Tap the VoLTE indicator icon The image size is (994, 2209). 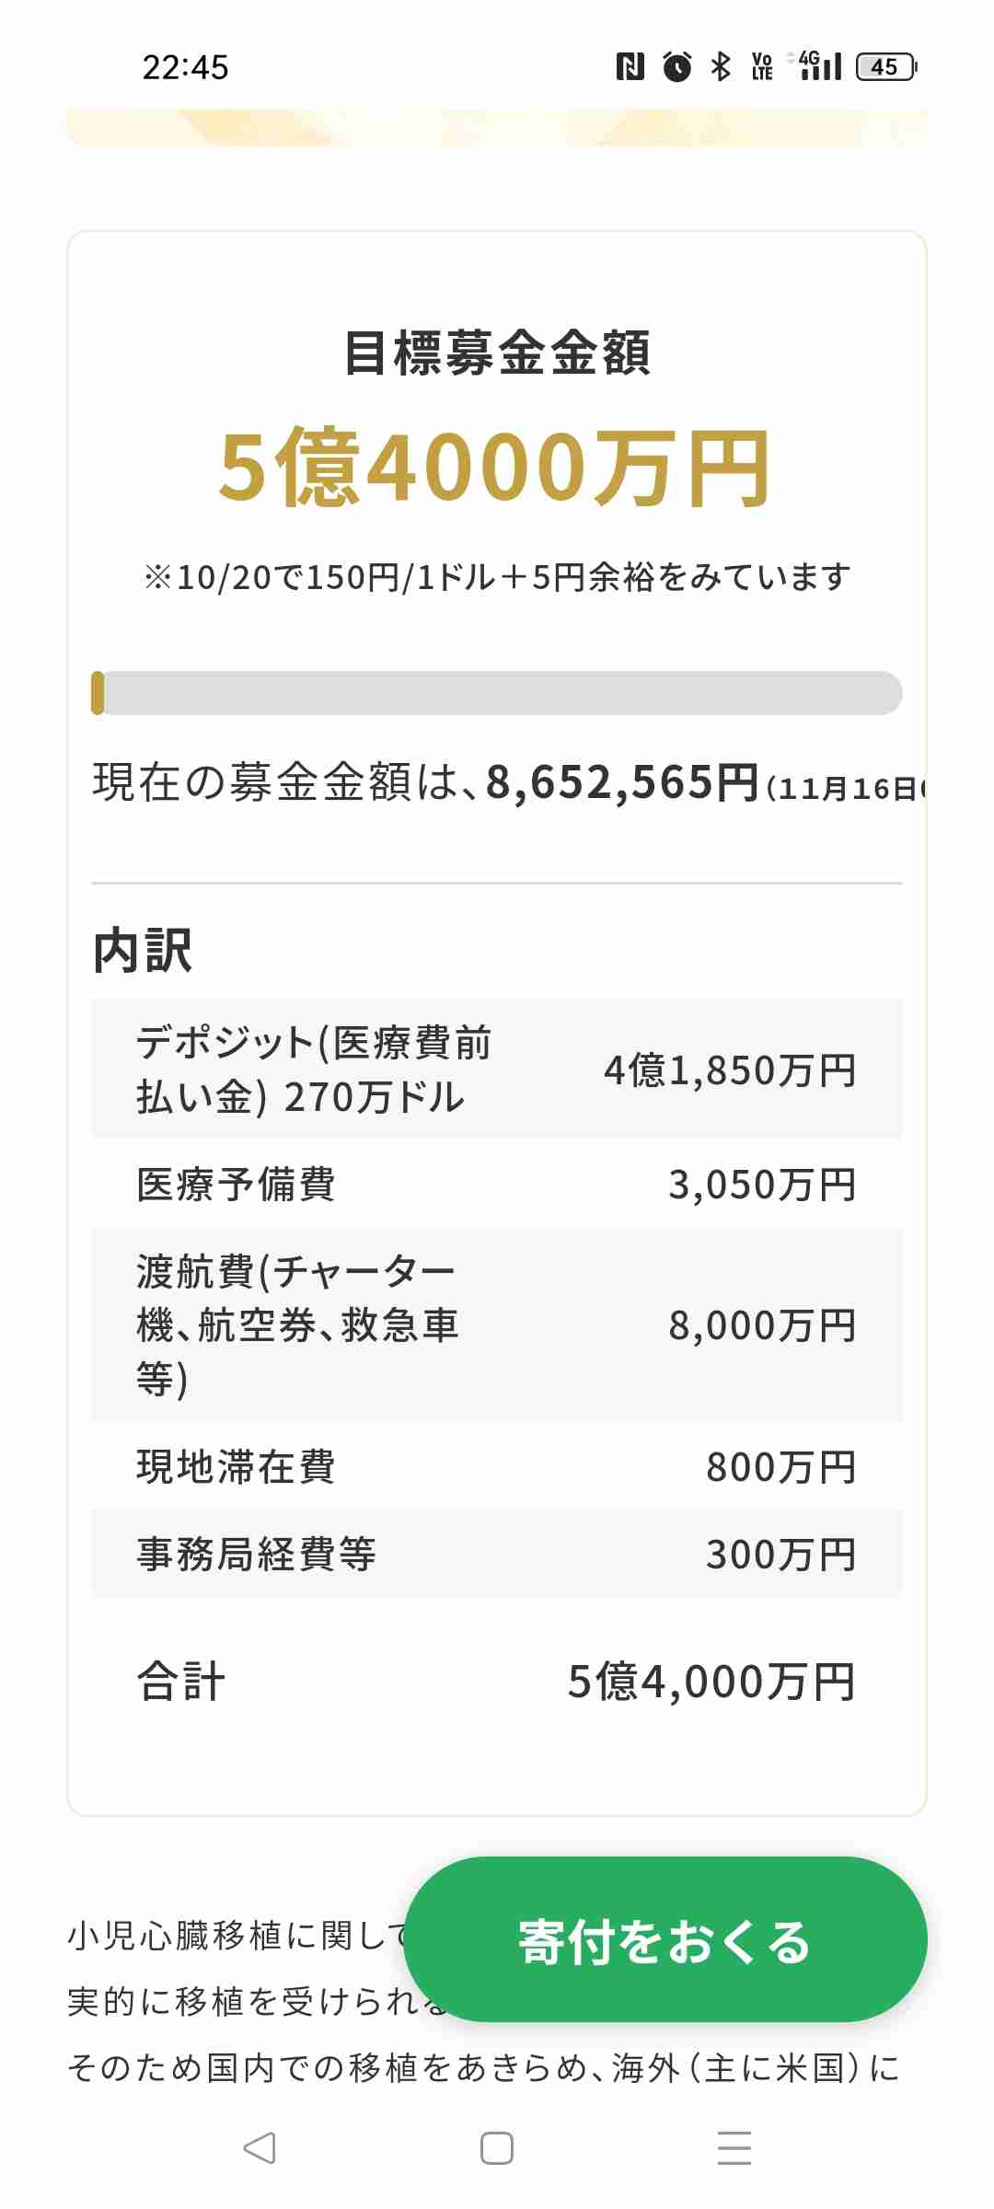[x=762, y=66]
